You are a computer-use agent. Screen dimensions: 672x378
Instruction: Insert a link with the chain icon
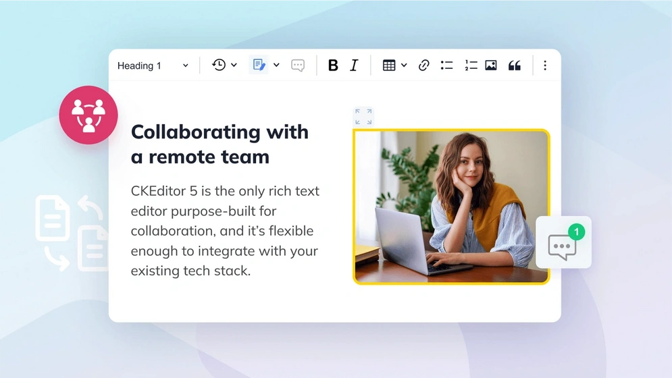pyautogui.click(x=424, y=65)
